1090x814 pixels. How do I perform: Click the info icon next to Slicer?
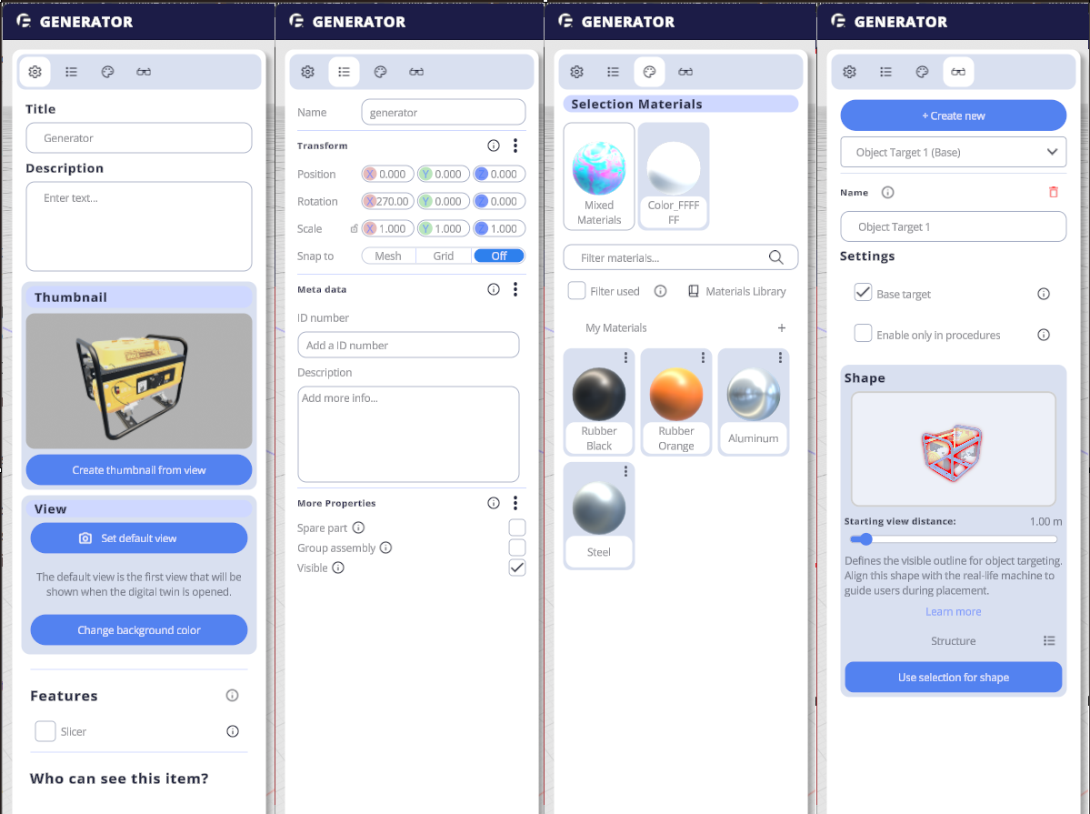point(232,731)
